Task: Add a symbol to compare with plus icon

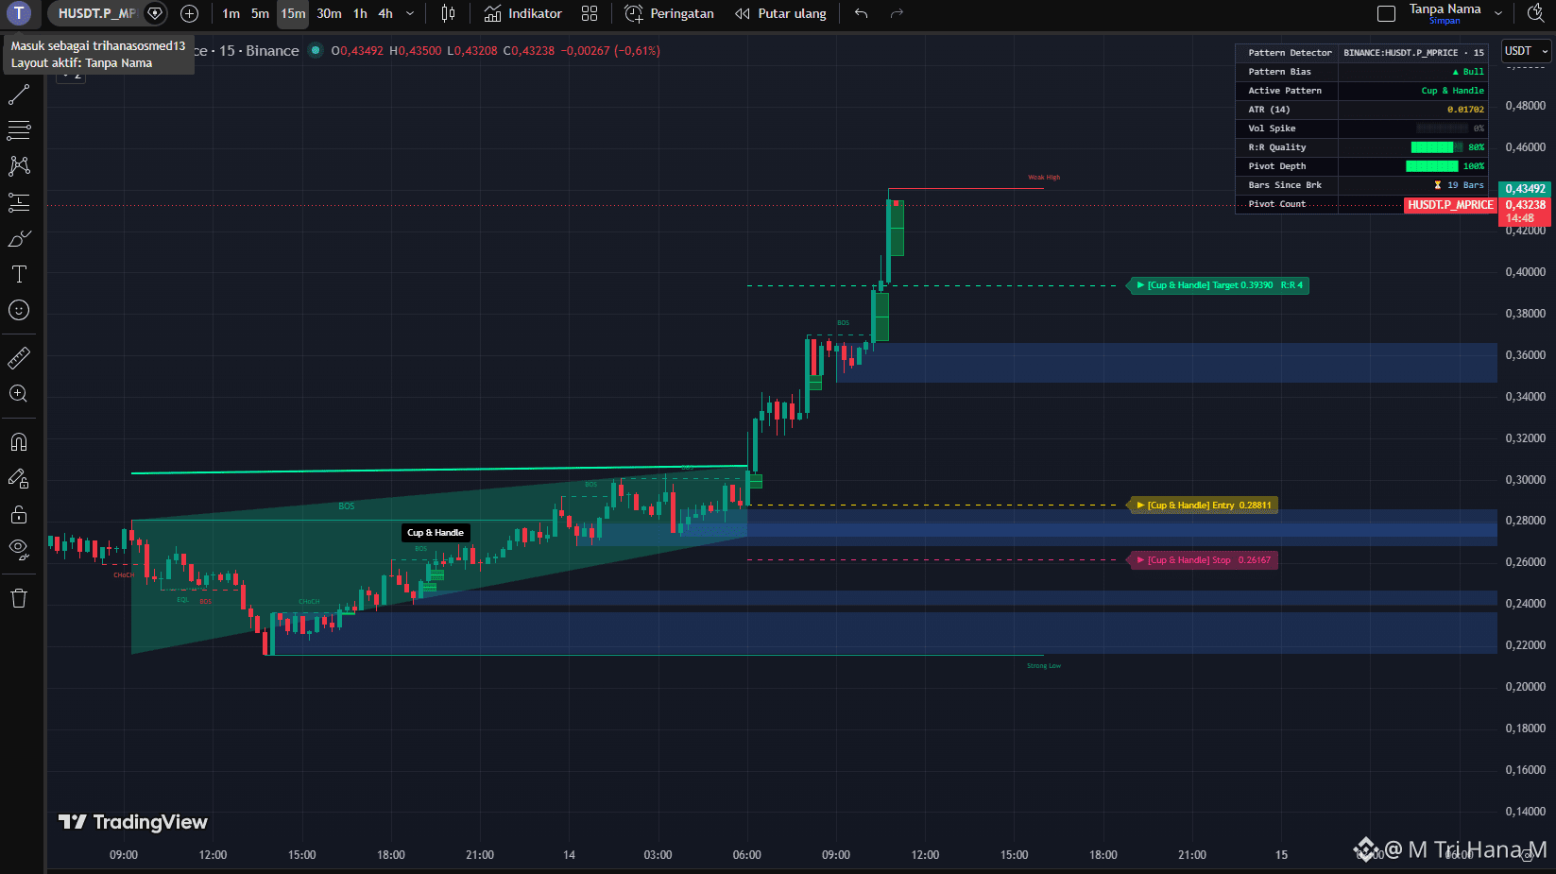Action: coord(190,13)
